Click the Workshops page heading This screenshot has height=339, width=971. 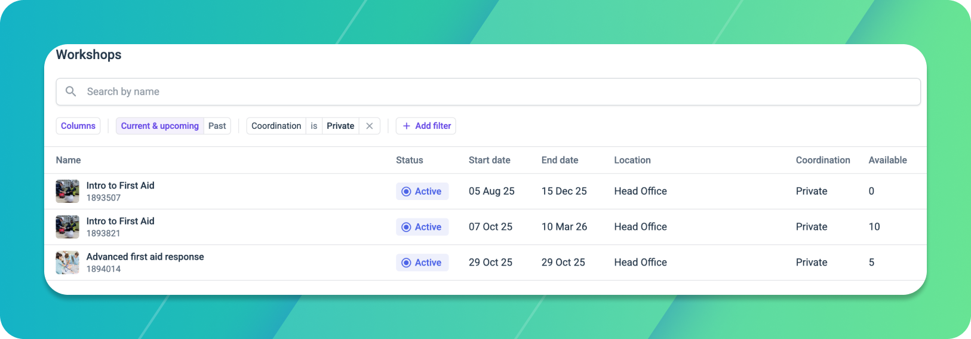point(88,55)
